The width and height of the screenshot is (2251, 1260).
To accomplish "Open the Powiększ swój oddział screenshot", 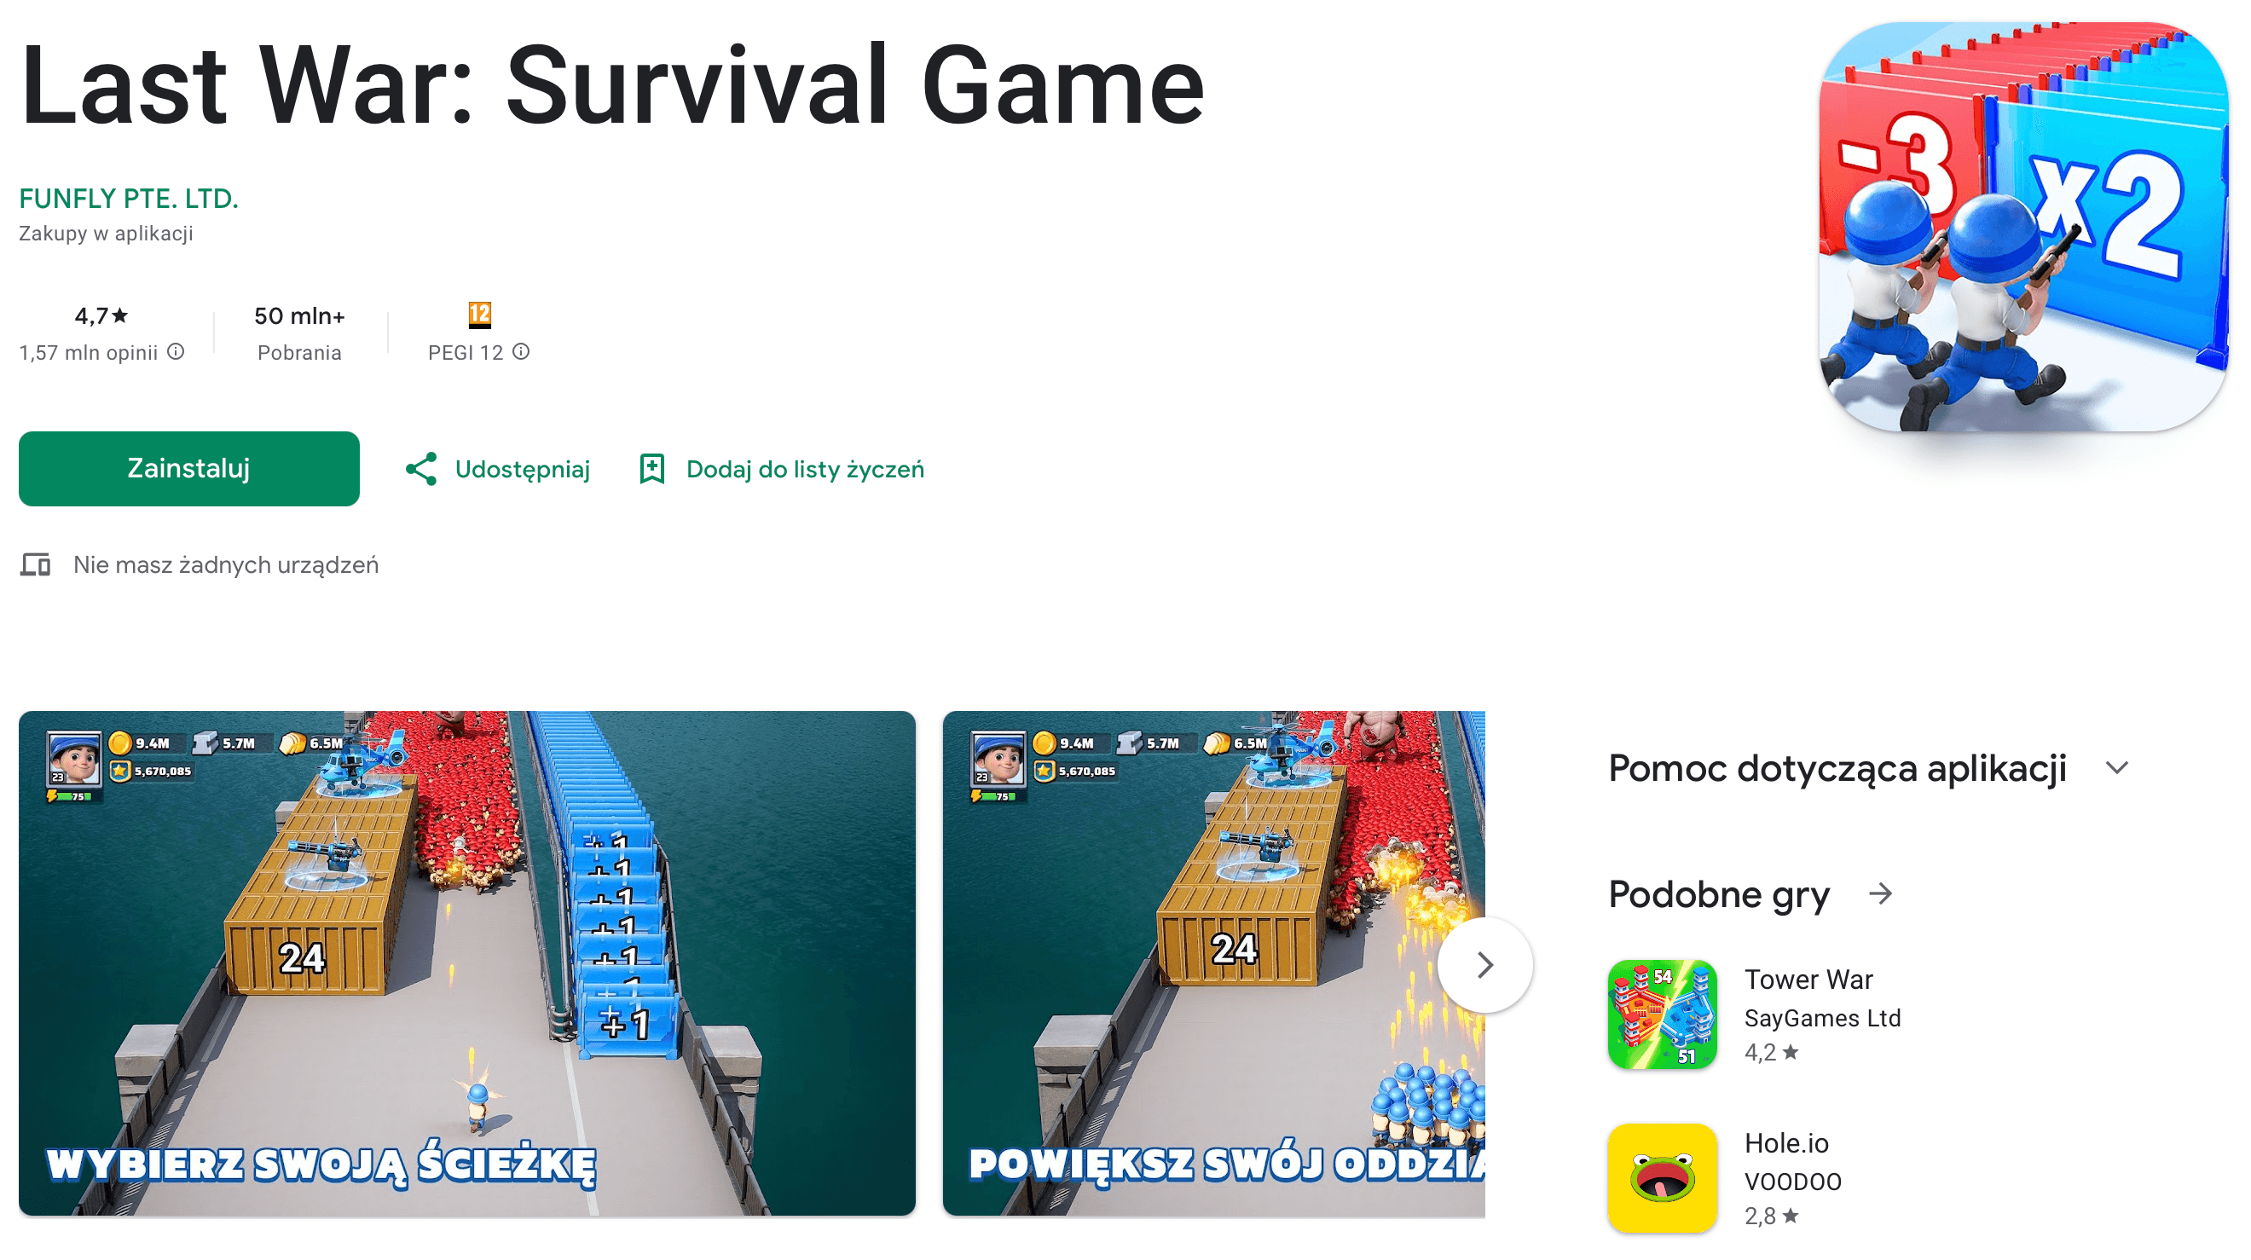I will coord(1214,963).
